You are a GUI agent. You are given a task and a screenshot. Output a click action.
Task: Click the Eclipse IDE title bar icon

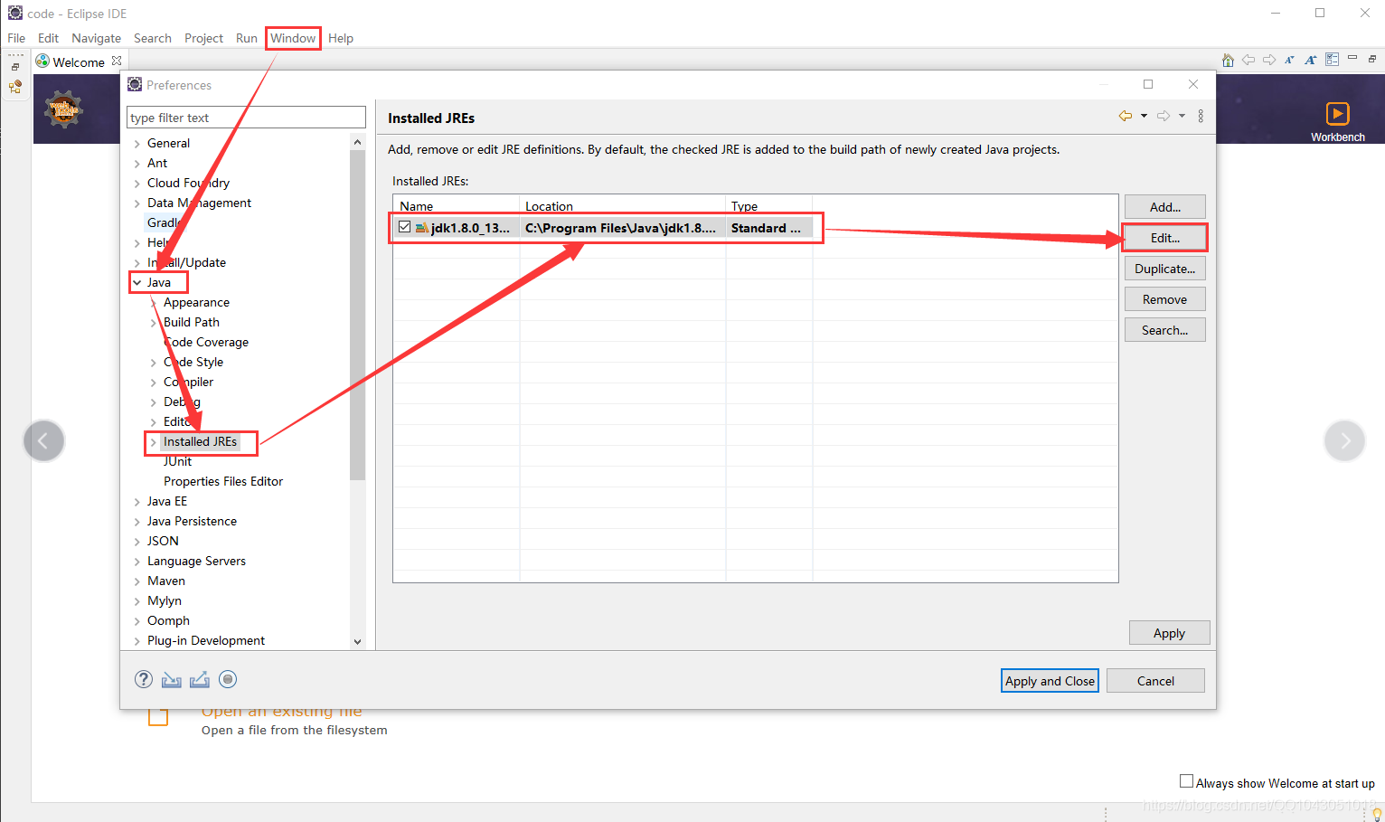coord(15,13)
